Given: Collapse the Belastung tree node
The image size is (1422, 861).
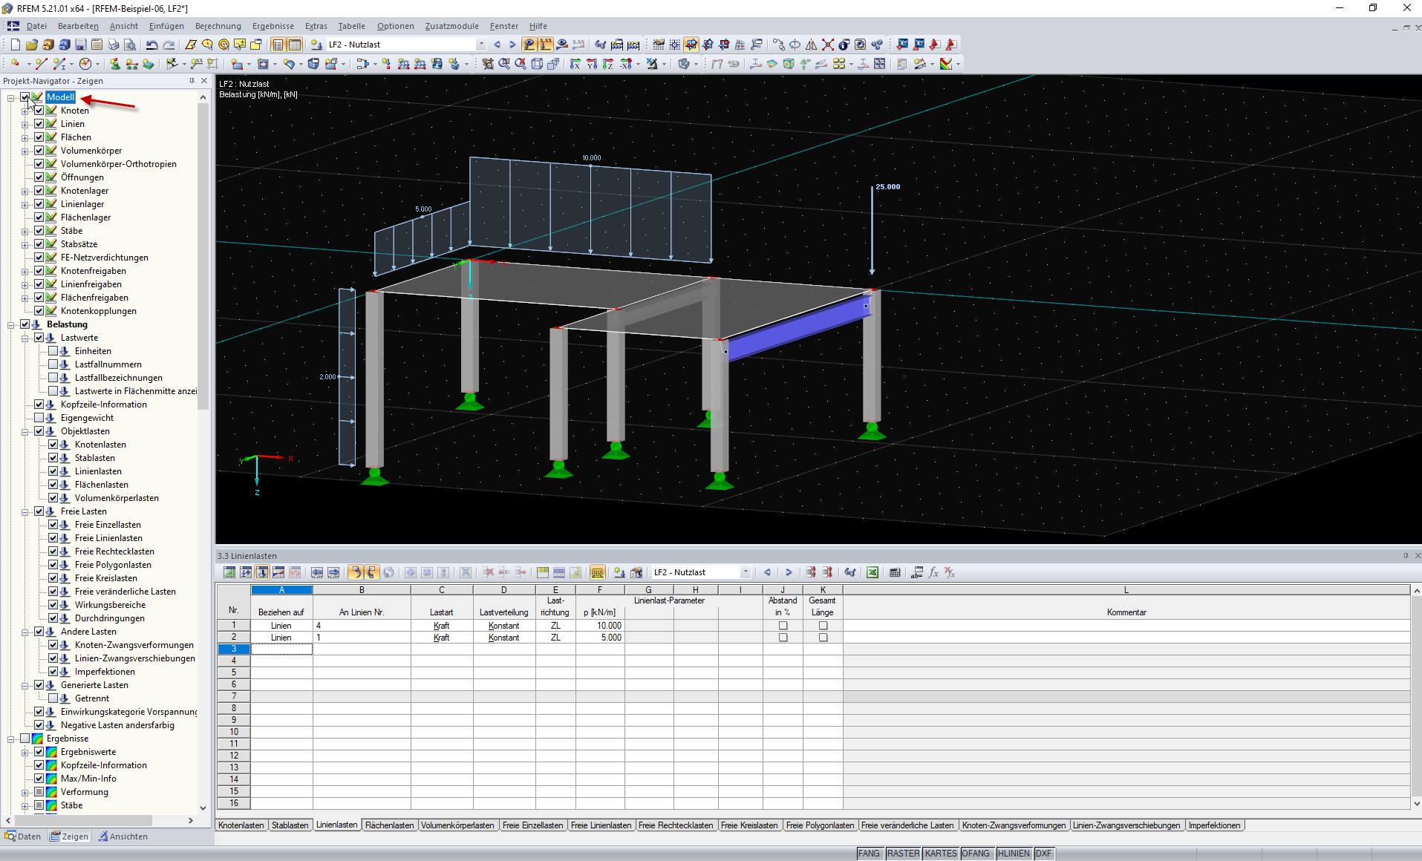Looking at the screenshot, I should tap(11, 324).
